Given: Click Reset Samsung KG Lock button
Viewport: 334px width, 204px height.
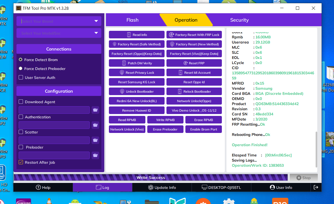Looking at the screenshot, I should click(x=137, y=82).
